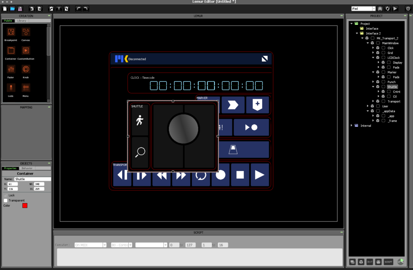Click the metronome icon on the canvas
This screenshot has height=270, width=413.
coord(233,150)
